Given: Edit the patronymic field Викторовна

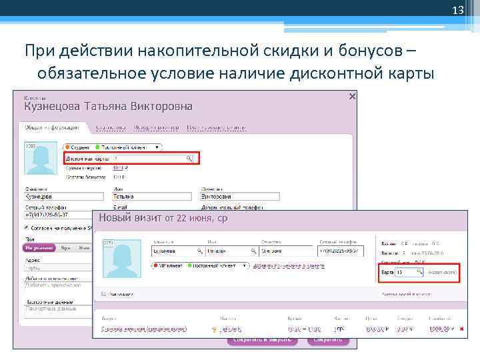Looking at the screenshot, I should point(240,197).
